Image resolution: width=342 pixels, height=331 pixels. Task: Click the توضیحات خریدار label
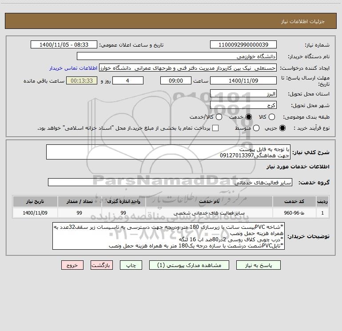pyautogui.click(x=308, y=236)
